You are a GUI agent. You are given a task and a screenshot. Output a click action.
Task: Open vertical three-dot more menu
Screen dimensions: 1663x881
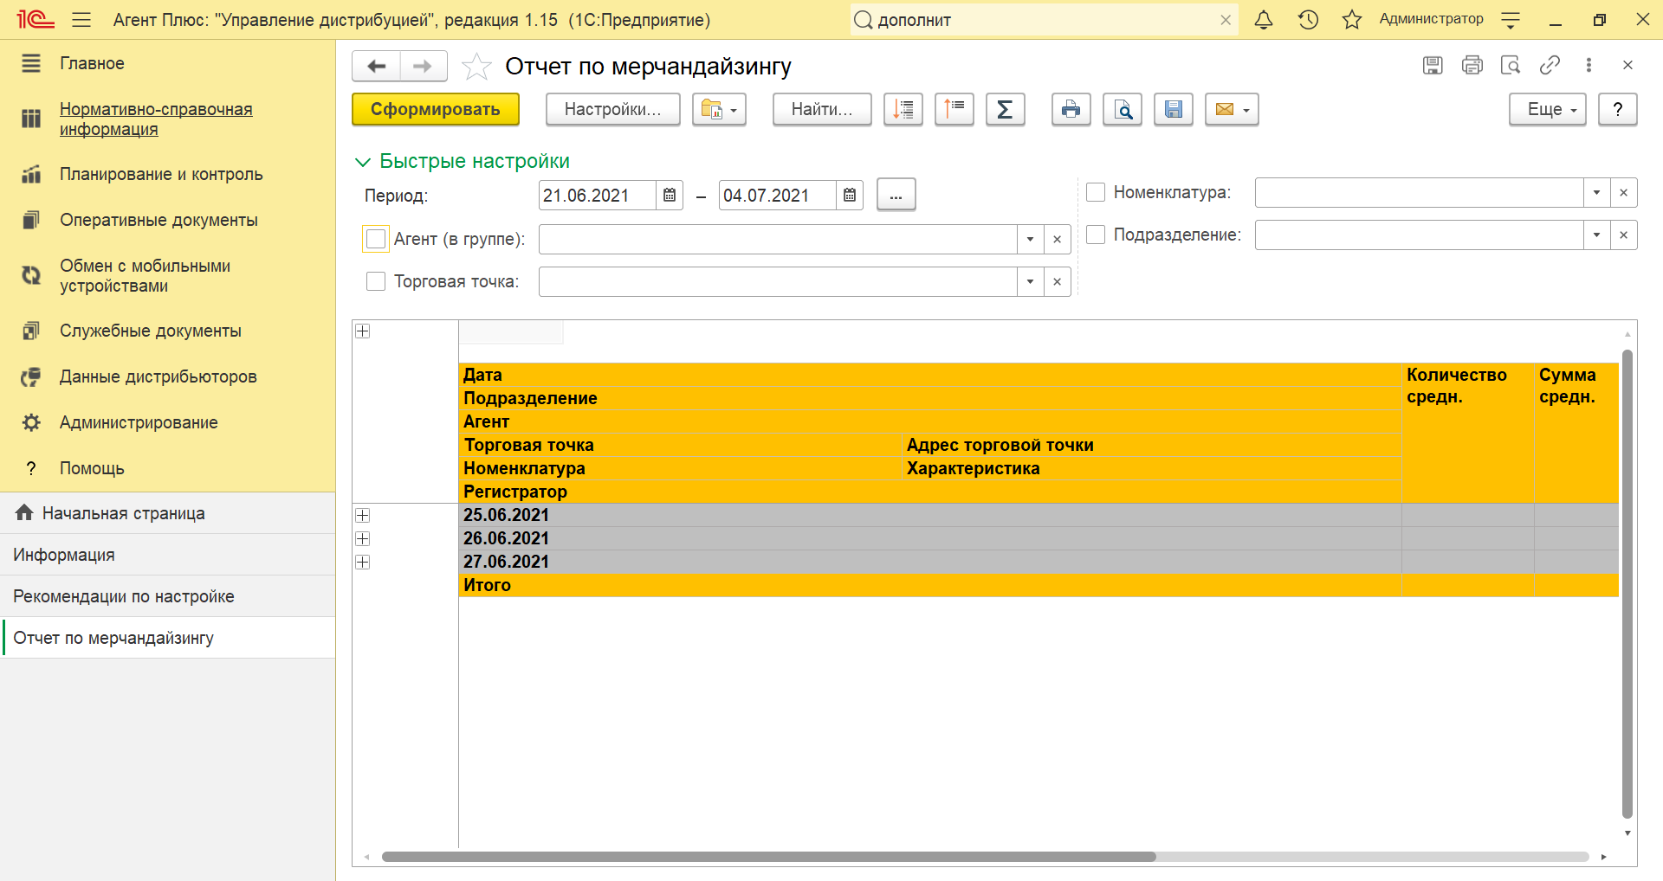coord(1589,66)
